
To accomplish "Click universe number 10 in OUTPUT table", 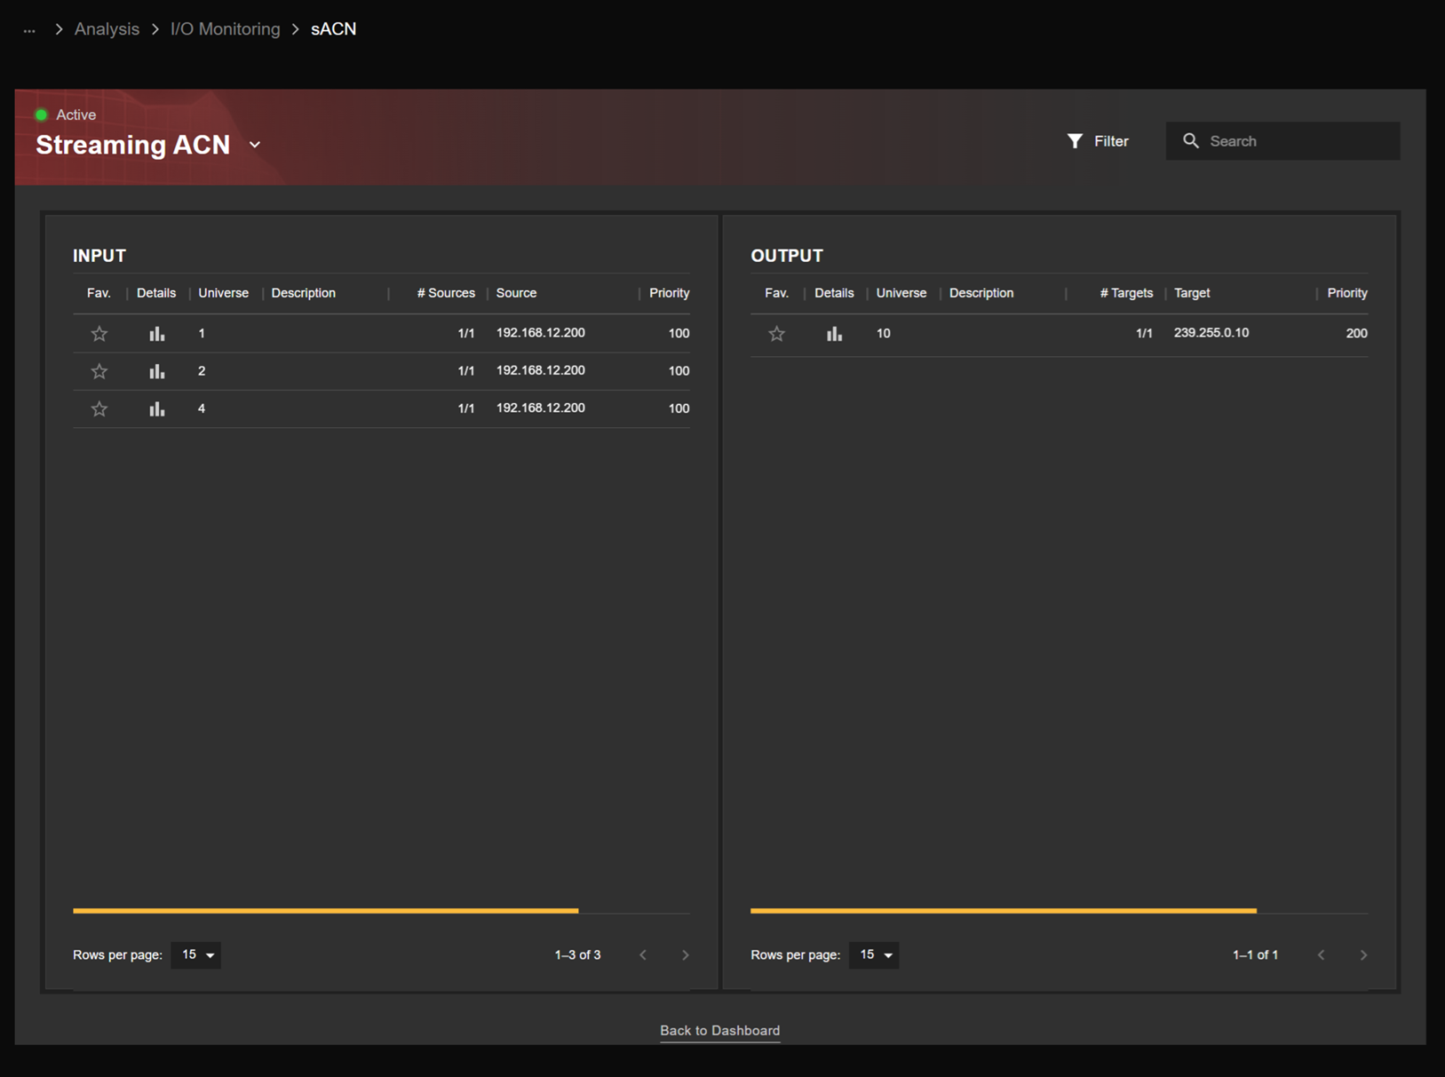I will (x=883, y=333).
